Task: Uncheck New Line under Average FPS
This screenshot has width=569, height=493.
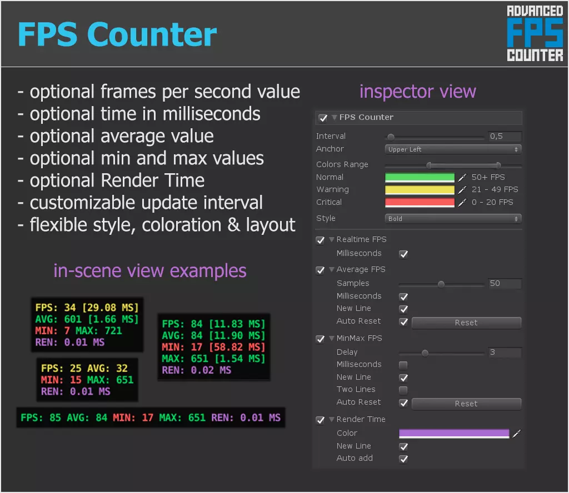Action: (x=403, y=309)
